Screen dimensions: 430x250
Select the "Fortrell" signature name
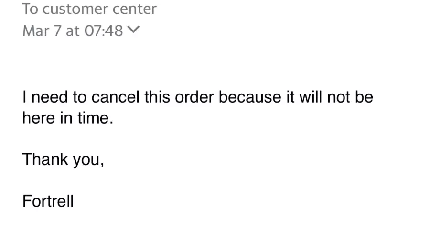[48, 201]
